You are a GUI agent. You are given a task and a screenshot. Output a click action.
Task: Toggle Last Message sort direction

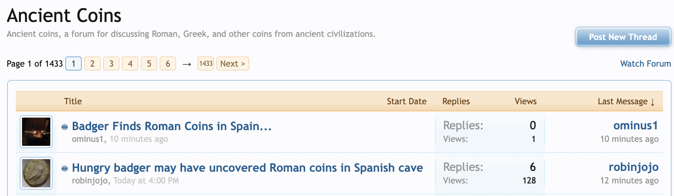click(x=626, y=102)
